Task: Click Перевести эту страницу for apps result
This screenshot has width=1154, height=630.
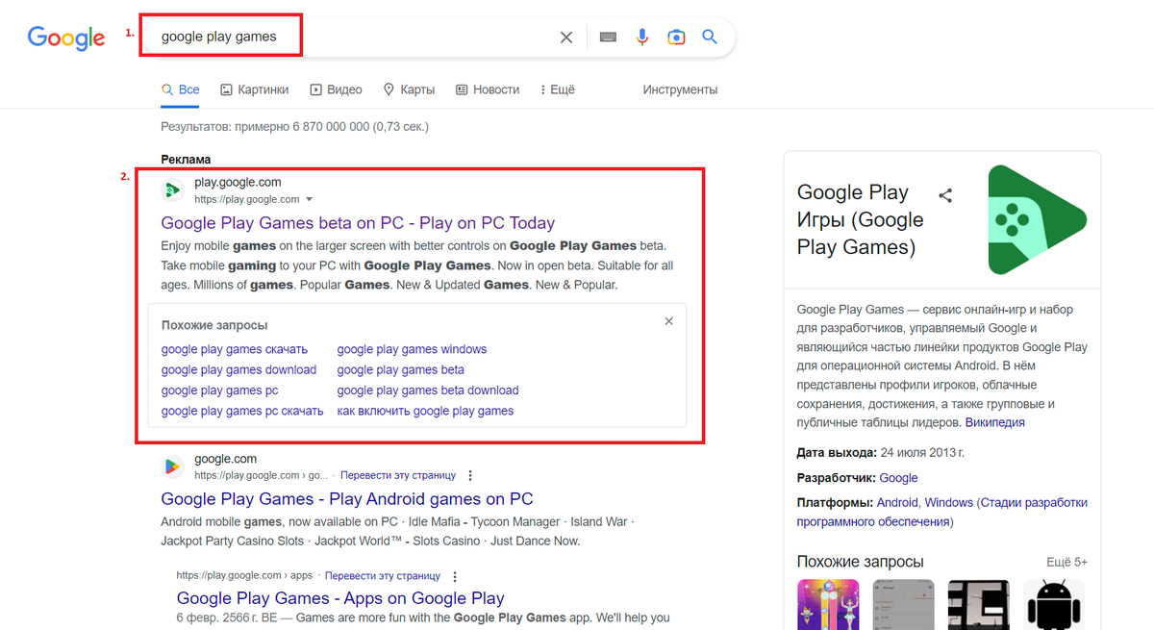Action: point(383,576)
